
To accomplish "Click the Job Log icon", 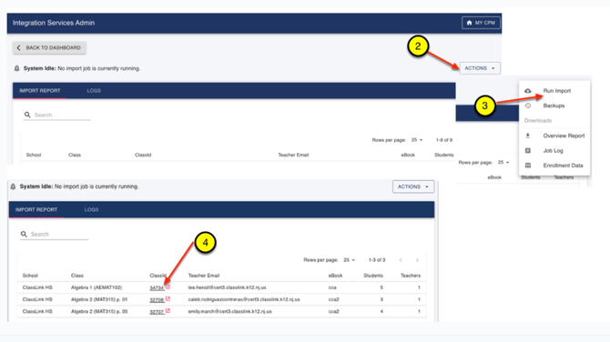I will click(x=528, y=150).
